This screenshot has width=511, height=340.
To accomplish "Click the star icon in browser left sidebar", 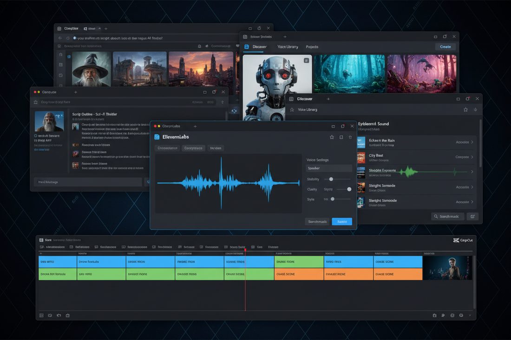I will click(x=60, y=55).
